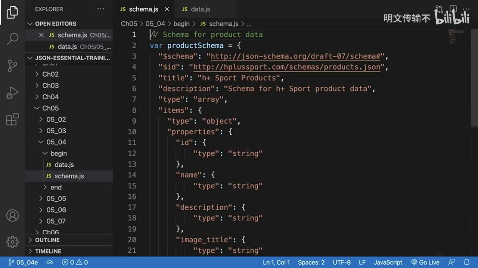
Task: Click the json-schema.org draft-07 URL
Action: pyautogui.click(x=295, y=56)
